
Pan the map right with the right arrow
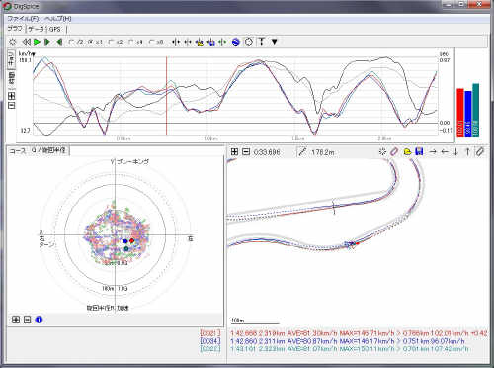click(x=433, y=151)
